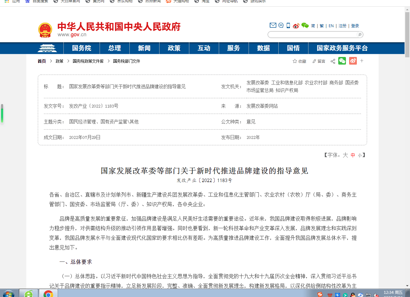The width and height of the screenshot is (410, 297).
Task: Open the WeChat icon left of 简
Action: point(305,26)
